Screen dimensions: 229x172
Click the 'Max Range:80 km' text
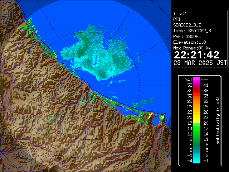(192, 48)
